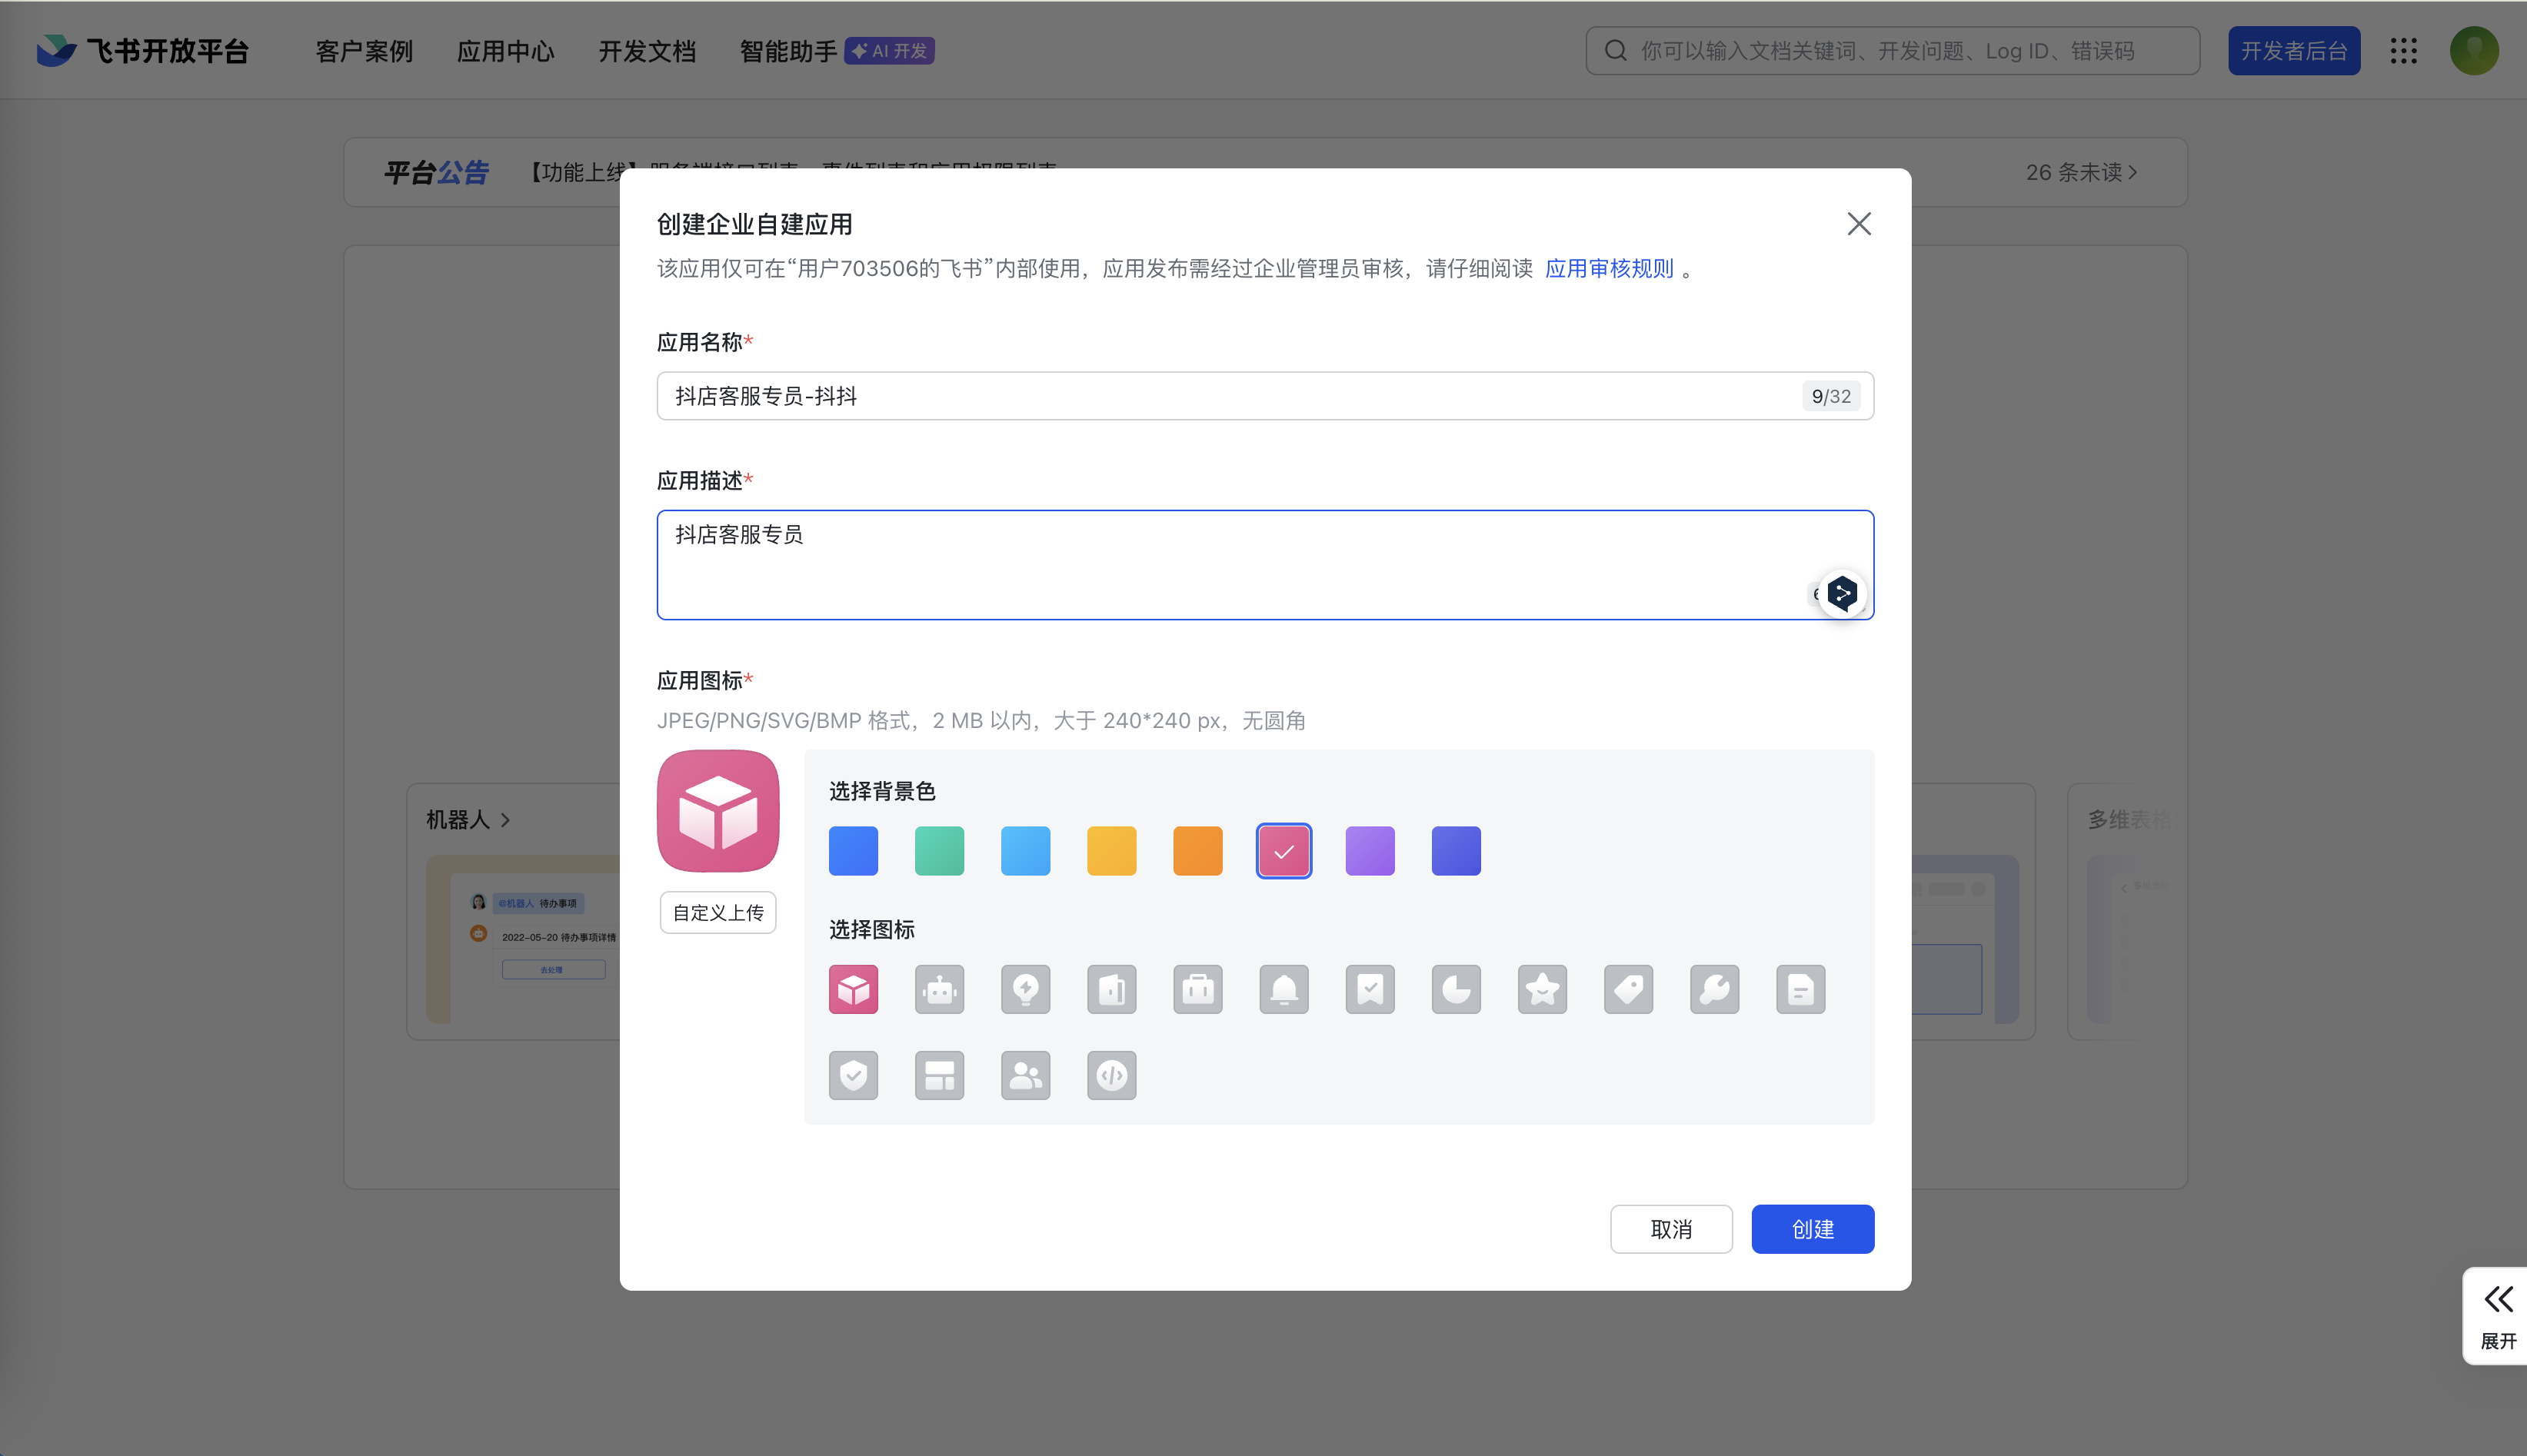Choose the star app icon
Screen dimensions: 2527x1456
1542,989
